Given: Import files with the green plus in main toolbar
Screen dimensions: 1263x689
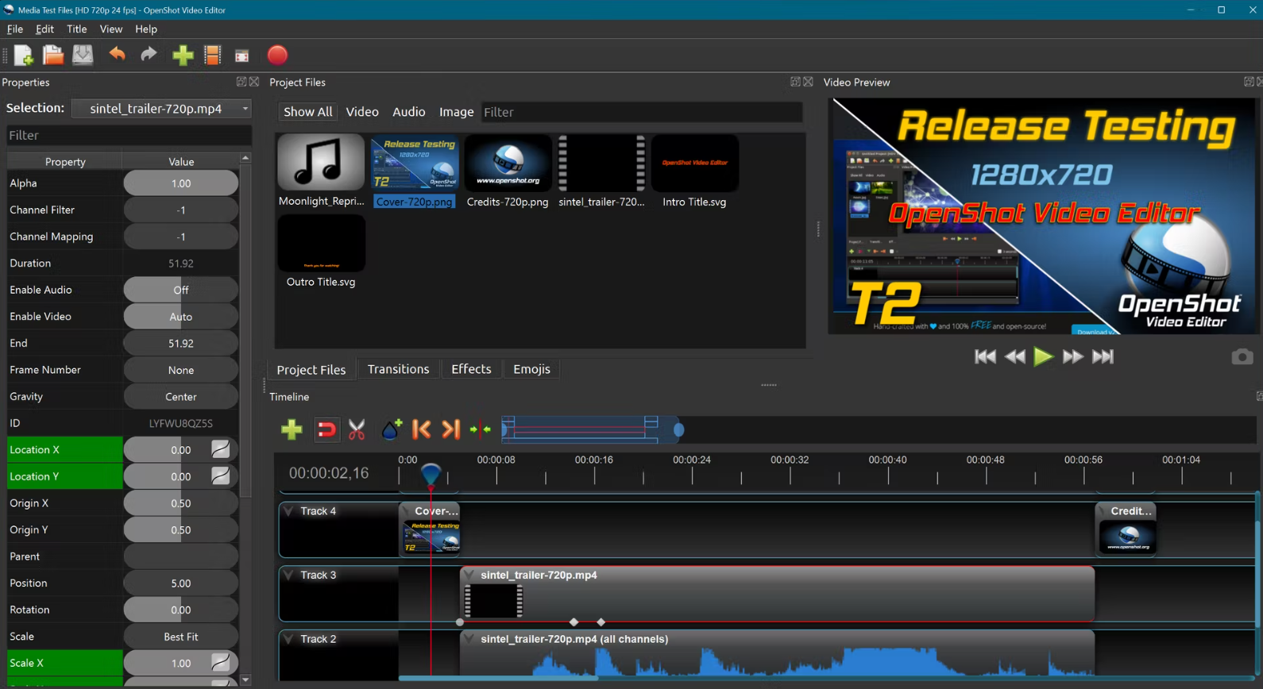Looking at the screenshot, I should (183, 55).
